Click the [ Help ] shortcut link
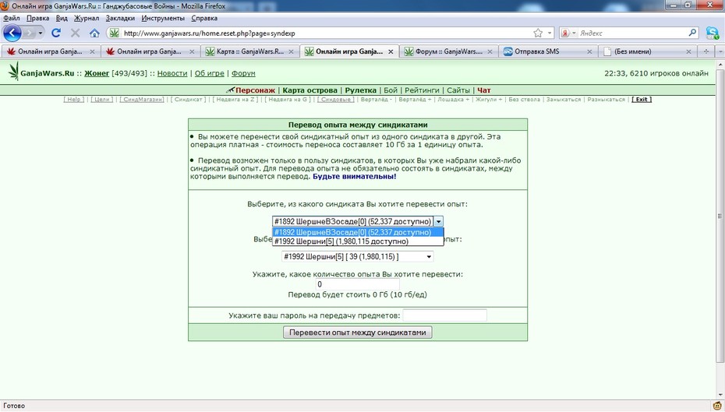The height and width of the screenshot is (412, 725). point(74,100)
